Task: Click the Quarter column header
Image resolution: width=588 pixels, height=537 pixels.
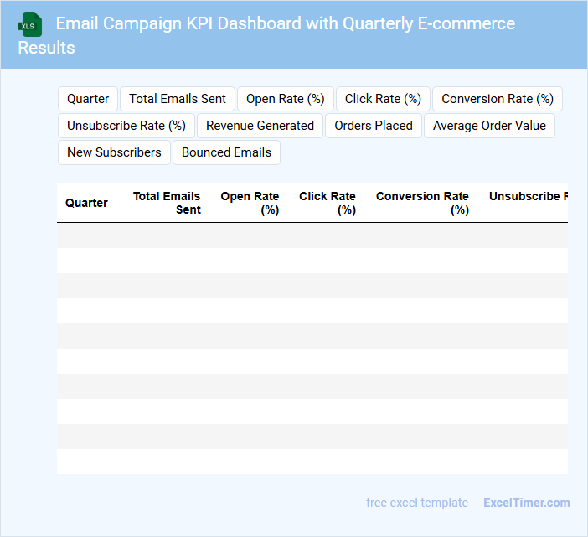Action: 86,203
